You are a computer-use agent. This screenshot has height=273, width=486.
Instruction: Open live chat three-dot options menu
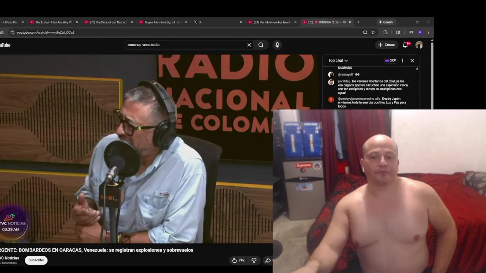(402, 60)
